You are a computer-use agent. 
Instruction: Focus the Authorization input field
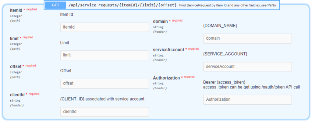coord(247,99)
